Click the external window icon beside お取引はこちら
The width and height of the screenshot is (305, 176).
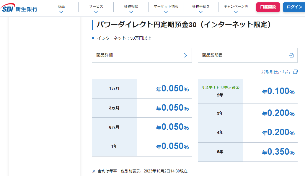pos(295,72)
